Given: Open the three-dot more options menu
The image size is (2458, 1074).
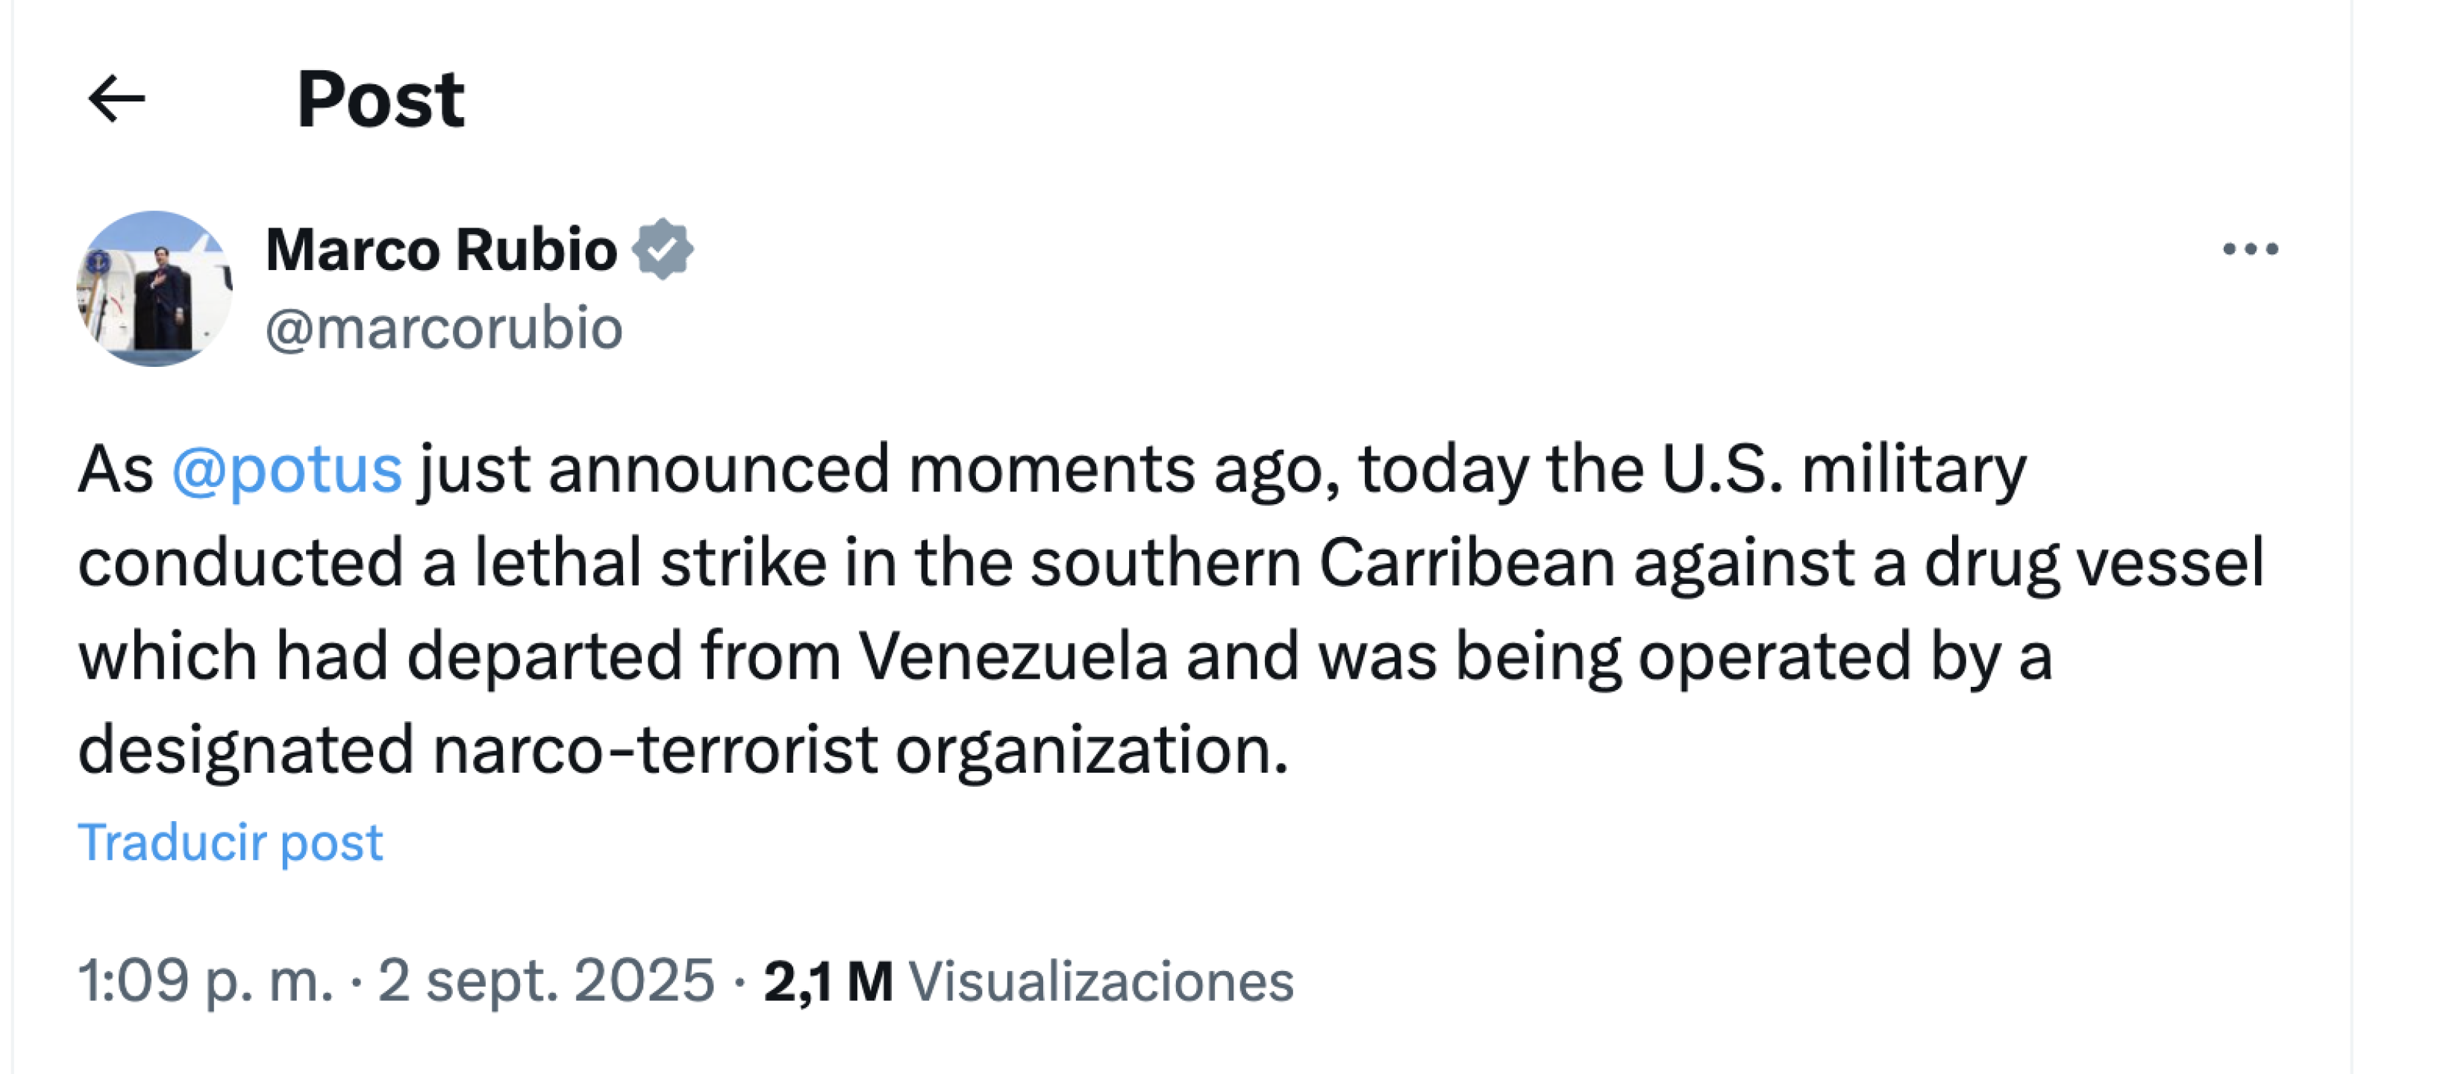Looking at the screenshot, I should click(2250, 250).
